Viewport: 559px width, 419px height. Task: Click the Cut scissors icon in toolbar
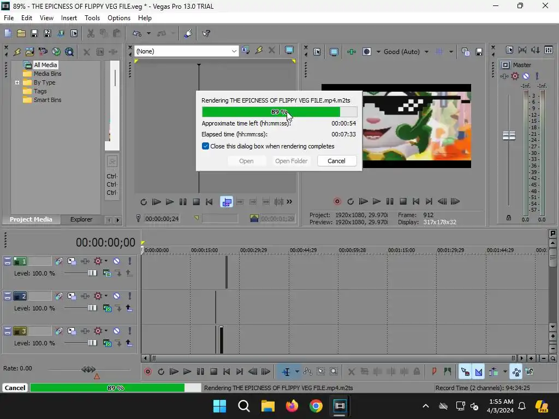click(91, 33)
